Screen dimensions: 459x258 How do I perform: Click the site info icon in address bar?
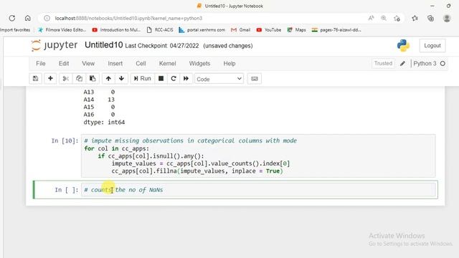coord(47,18)
